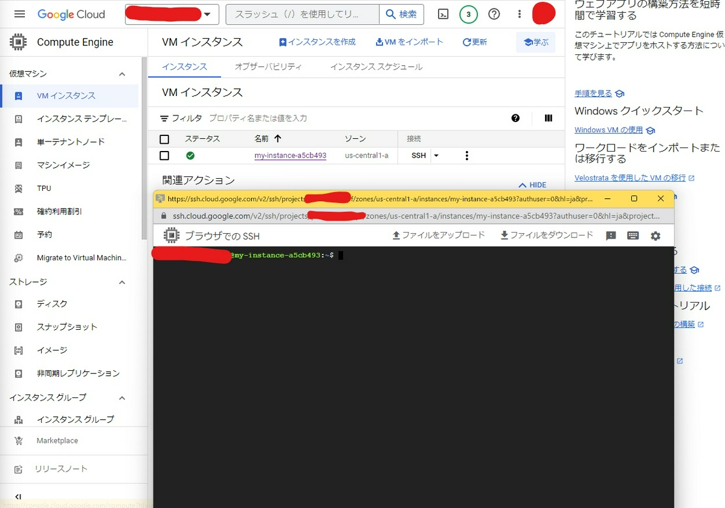The height and width of the screenshot is (508, 725).
Task: Check the my-instance-a5cb493 row checkbox
Action: [164, 156]
